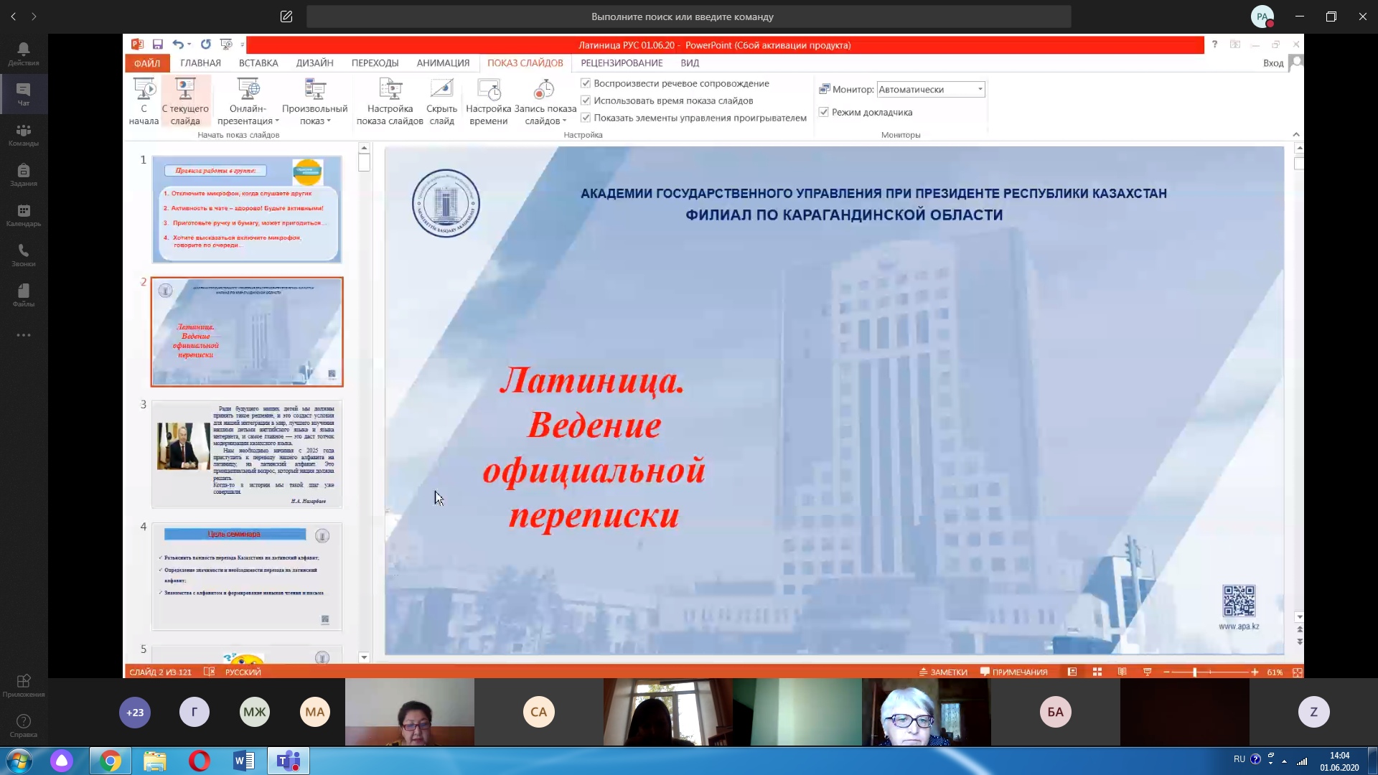Click the new chat compose icon
Screen dimensions: 1378x775
(x=286, y=17)
